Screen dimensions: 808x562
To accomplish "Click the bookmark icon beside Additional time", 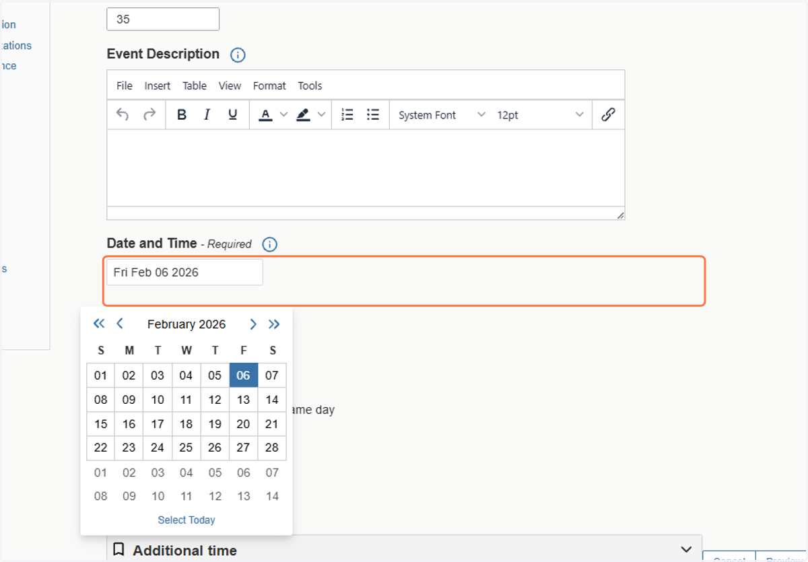I will [119, 550].
